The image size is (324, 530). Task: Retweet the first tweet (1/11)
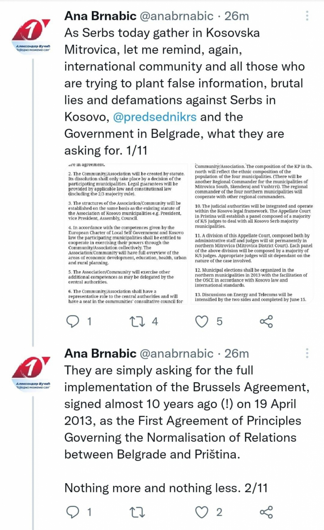tap(138, 321)
